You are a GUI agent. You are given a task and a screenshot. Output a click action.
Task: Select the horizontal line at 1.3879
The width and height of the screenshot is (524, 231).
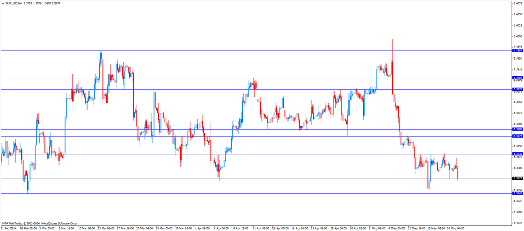256,89
